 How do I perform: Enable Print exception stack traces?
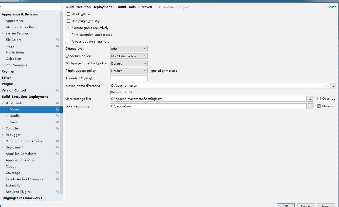point(68,35)
